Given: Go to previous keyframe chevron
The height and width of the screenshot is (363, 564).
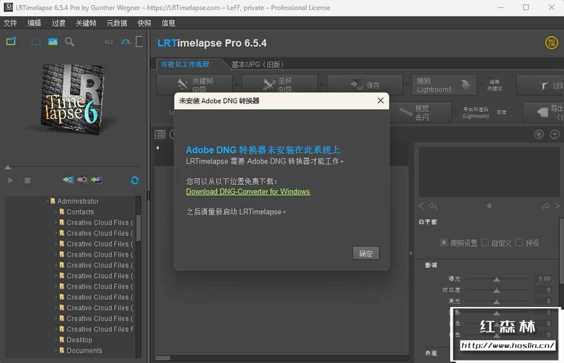Looking at the screenshot, I should click(421, 206).
